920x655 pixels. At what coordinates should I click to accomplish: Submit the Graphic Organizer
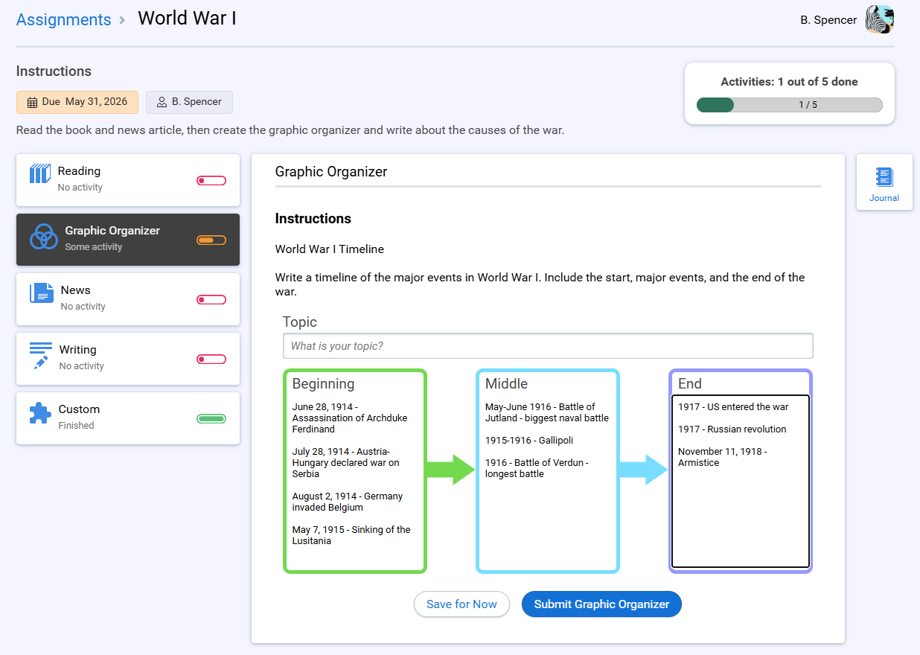601,604
